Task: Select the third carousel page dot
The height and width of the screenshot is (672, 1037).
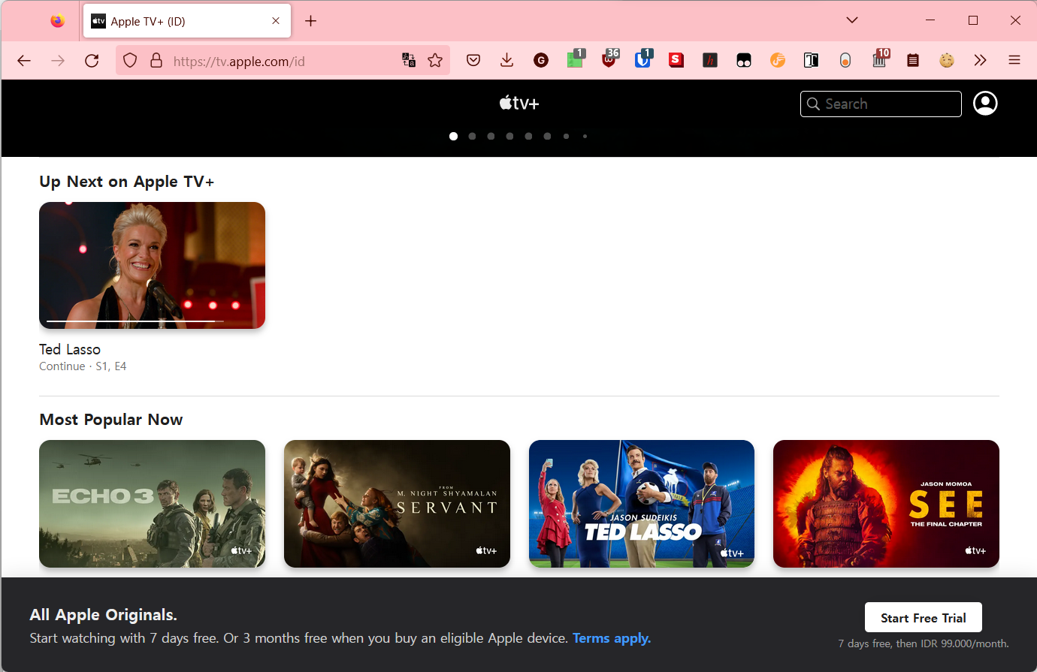Action: [x=491, y=136]
